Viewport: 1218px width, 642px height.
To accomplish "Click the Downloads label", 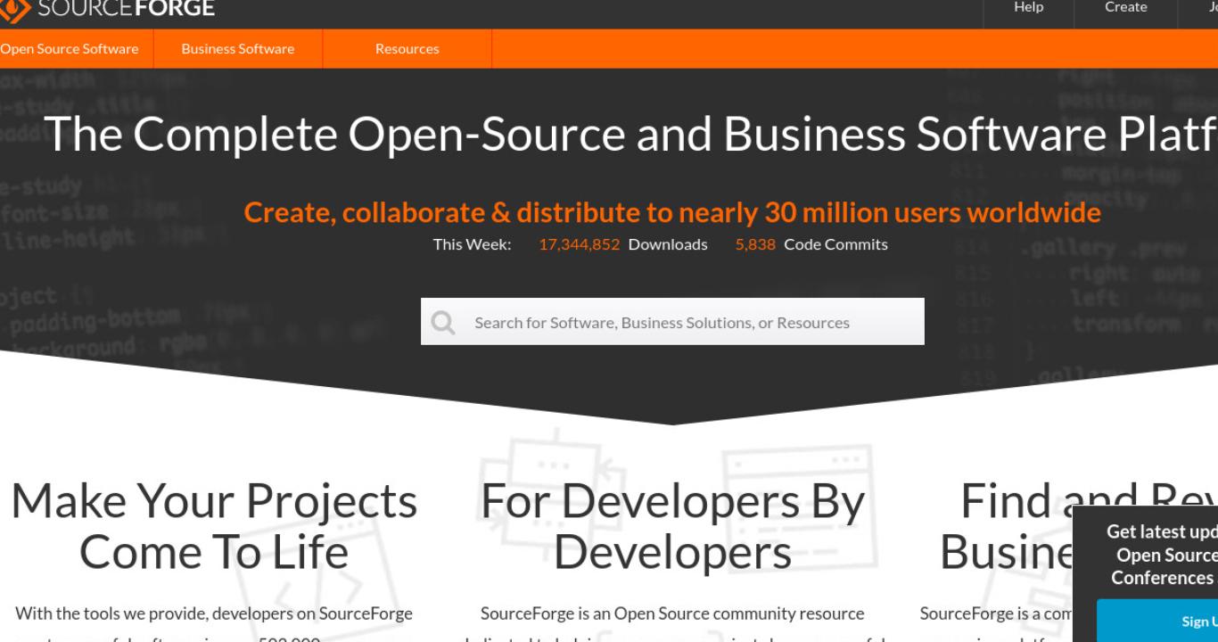I will [668, 244].
